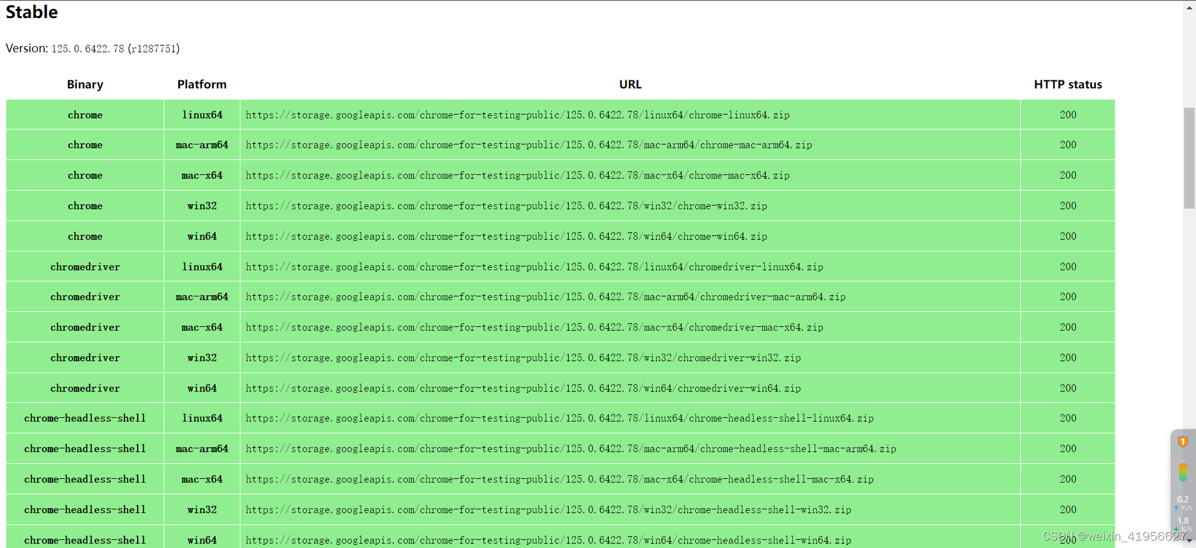Click the 200 status for chrome-headless-shell mac-arm64

[1068, 449]
